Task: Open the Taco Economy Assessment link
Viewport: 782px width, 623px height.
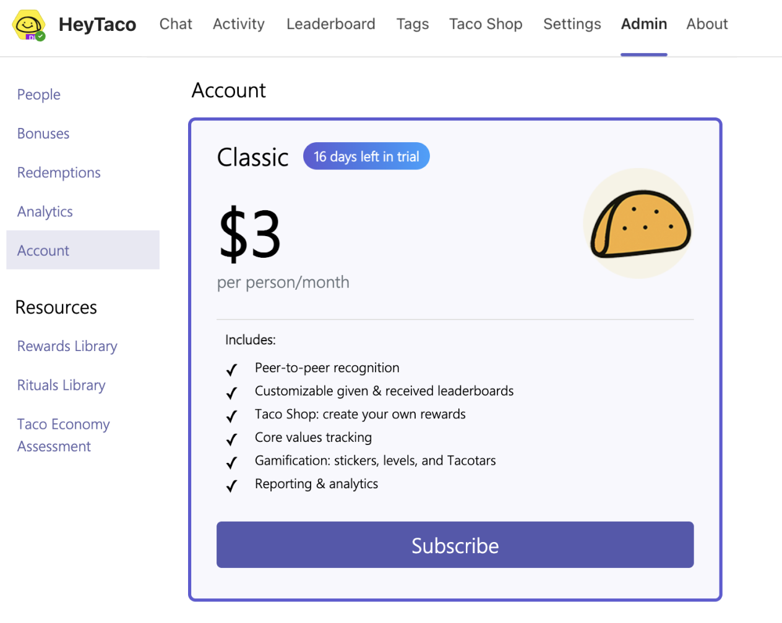Action: (x=63, y=435)
